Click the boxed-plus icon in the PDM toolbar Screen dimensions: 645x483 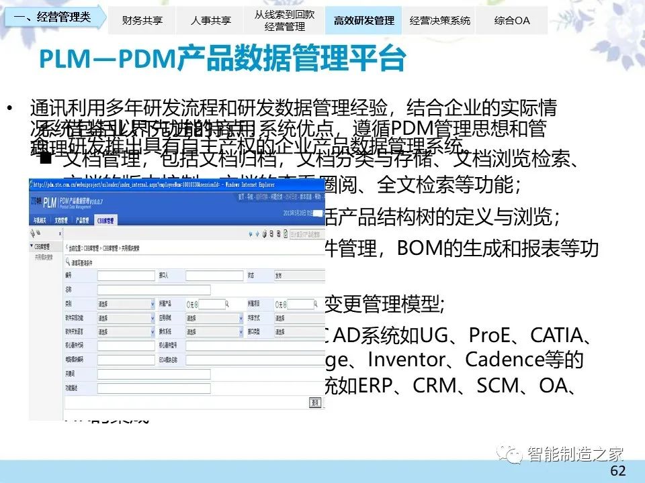pyautogui.click(x=278, y=234)
